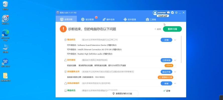Minimize the 驱动人生 window

180,13
